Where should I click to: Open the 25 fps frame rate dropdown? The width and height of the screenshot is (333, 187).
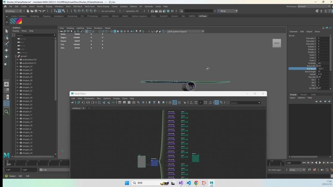pos(297,170)
